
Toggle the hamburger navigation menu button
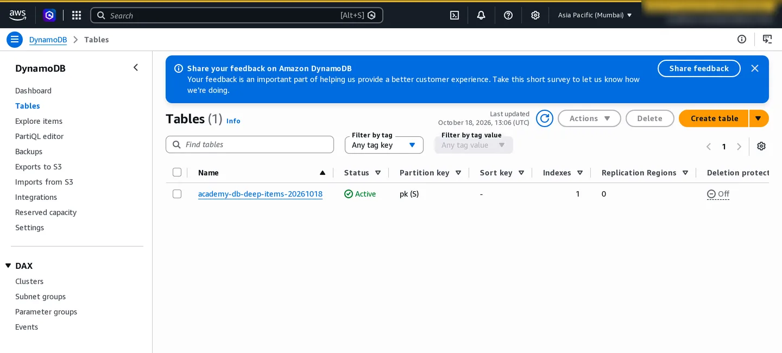(x=15, y=40)
